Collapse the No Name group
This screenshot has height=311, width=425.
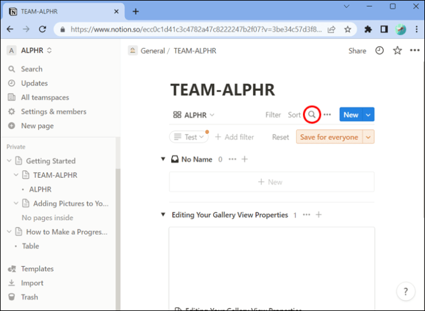coord(163,159)
